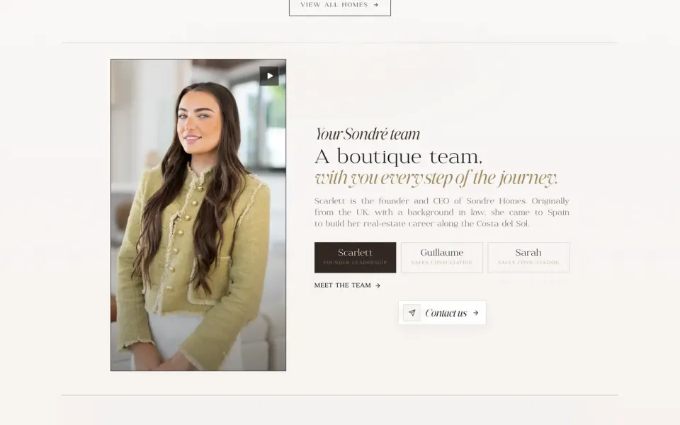Click the 'A boutique team,' headline
Image resolution: width=680 pixels, height=425 pixels.
pos(398,157)
